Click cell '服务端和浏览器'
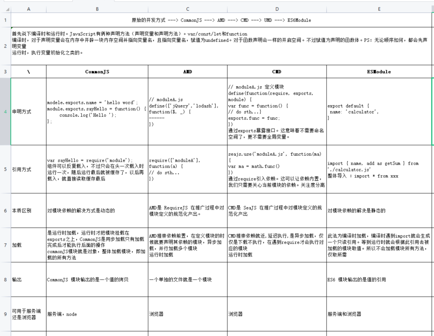Viewport: 434px width, 336px height. [x=379, y=314]
